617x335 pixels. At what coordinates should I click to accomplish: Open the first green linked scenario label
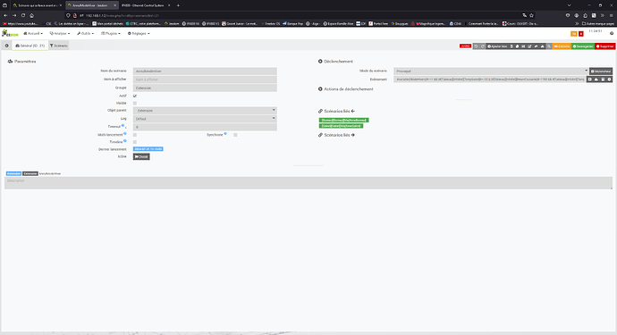(x=344, y=120)
